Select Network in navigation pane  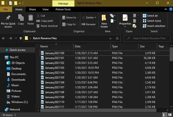(x=12, y=109)
